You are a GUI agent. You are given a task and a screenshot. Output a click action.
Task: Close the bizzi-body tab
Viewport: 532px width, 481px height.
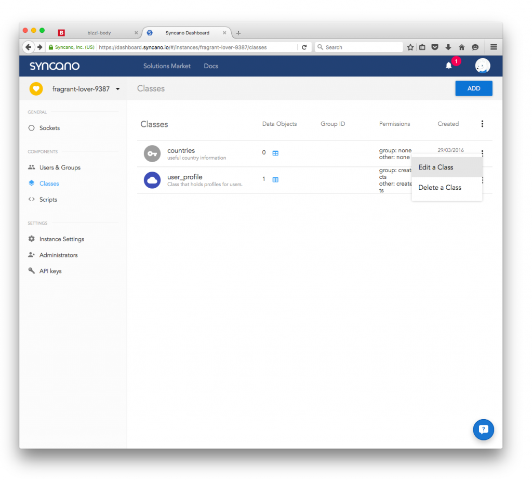coord(136,33)
